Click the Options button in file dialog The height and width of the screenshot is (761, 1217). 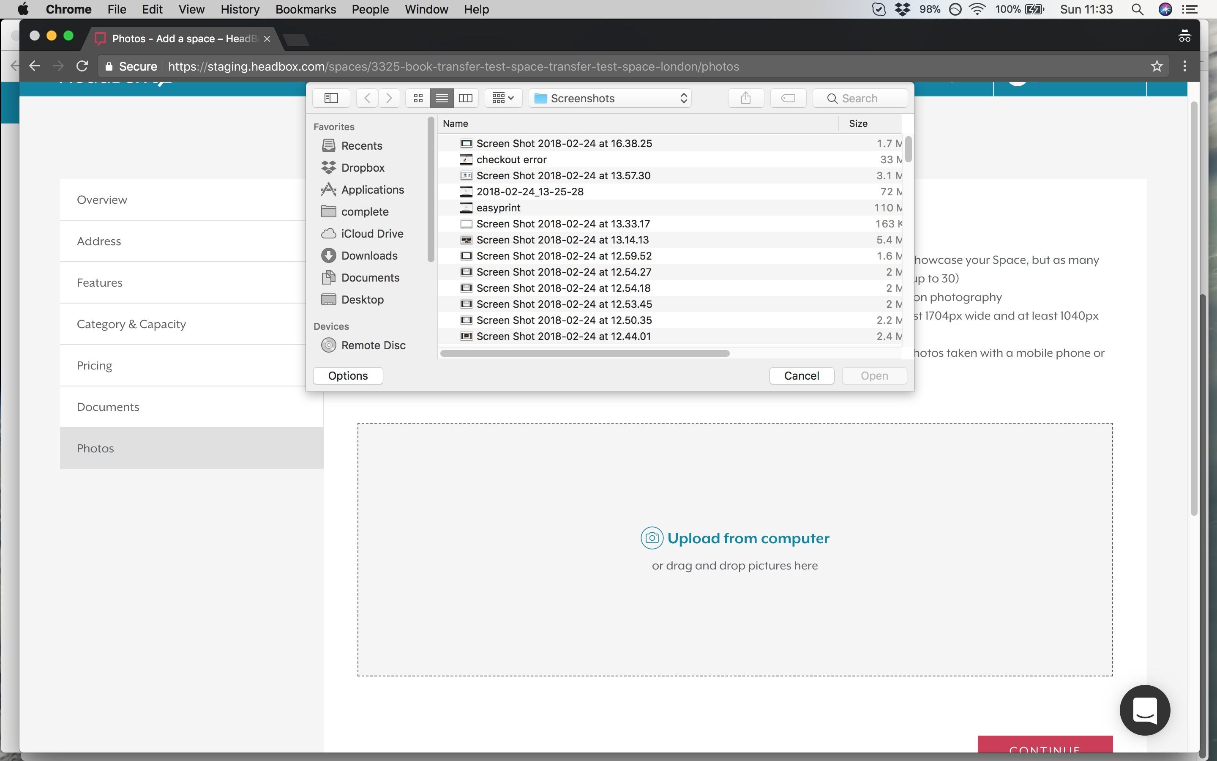point(347,375)
